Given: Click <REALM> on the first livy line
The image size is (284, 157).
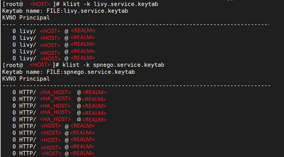Looking at the screenshot, I should 83,31.
